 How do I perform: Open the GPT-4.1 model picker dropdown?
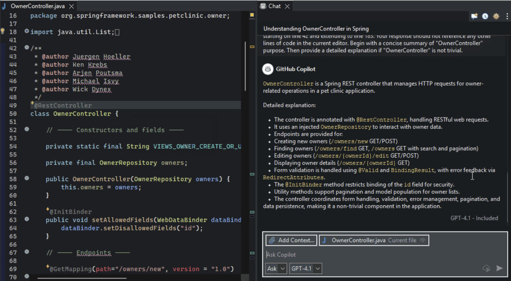(x=305, y=268)
